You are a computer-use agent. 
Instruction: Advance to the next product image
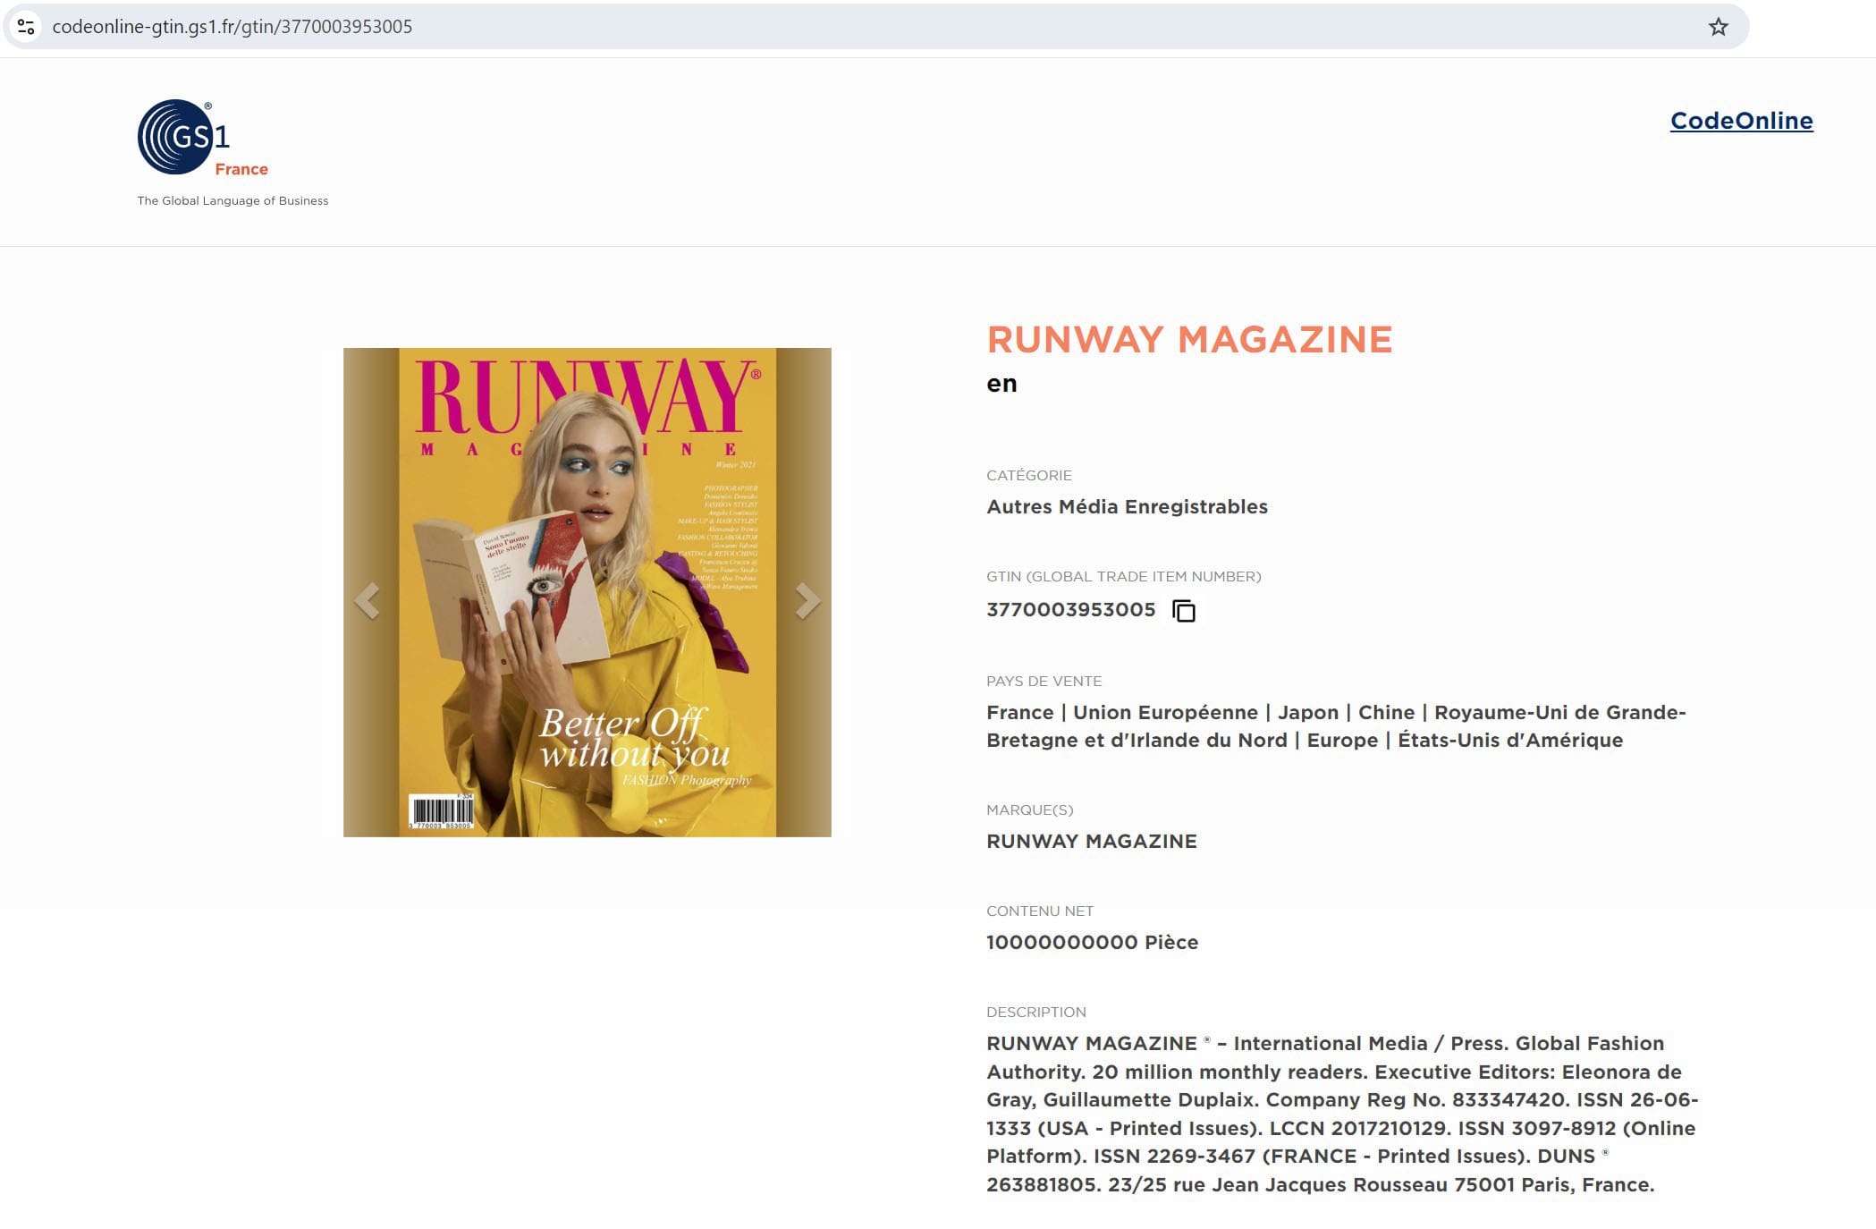pos(807,601)
